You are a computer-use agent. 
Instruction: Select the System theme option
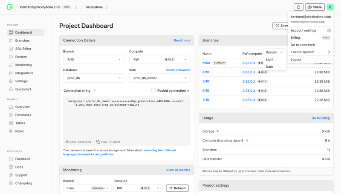click(275, 52)
